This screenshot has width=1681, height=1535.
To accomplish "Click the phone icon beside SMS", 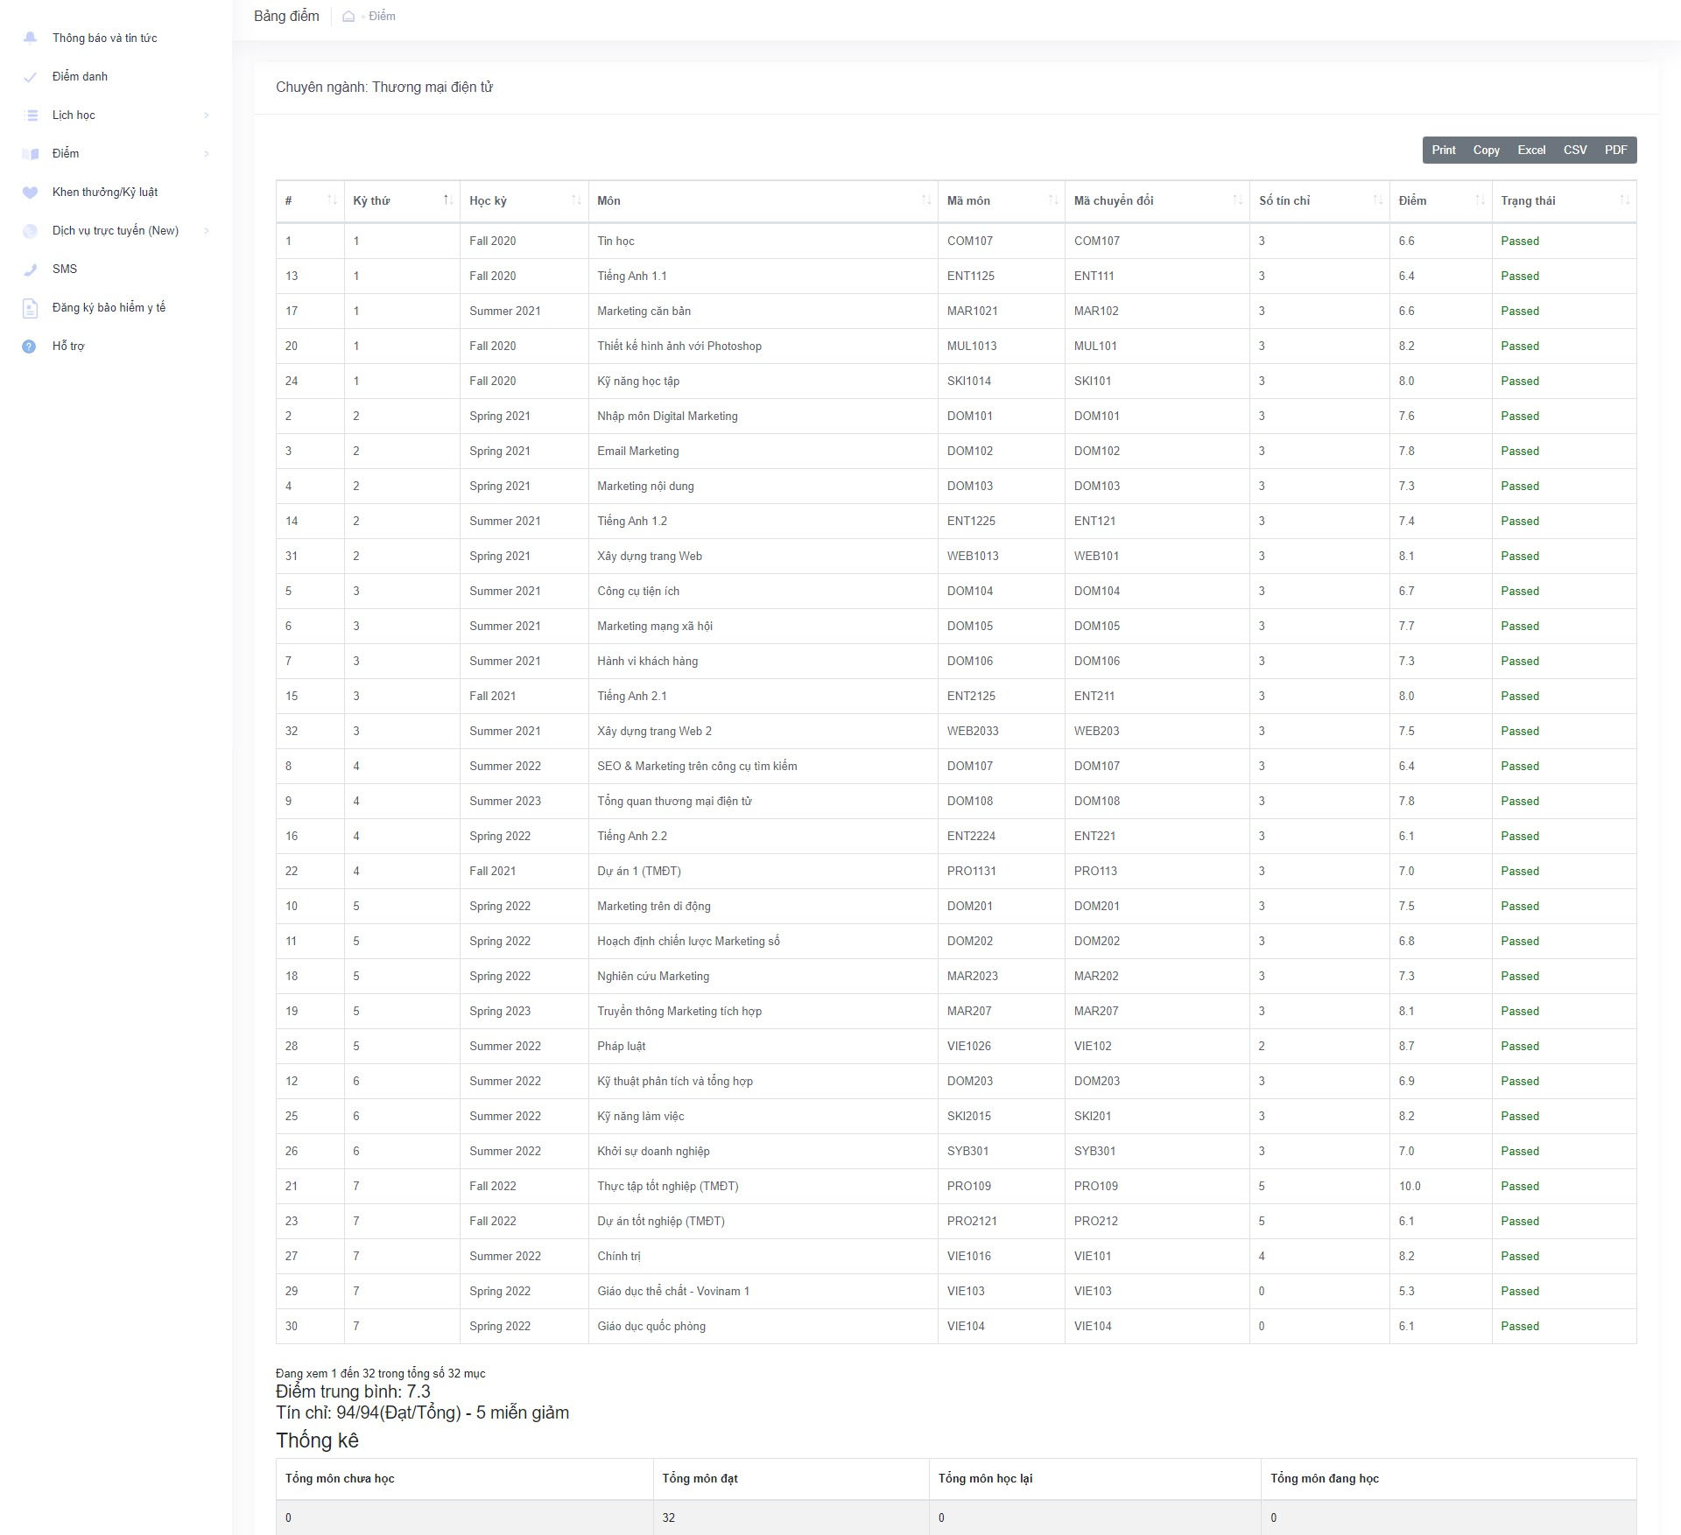I will [30, 270].
